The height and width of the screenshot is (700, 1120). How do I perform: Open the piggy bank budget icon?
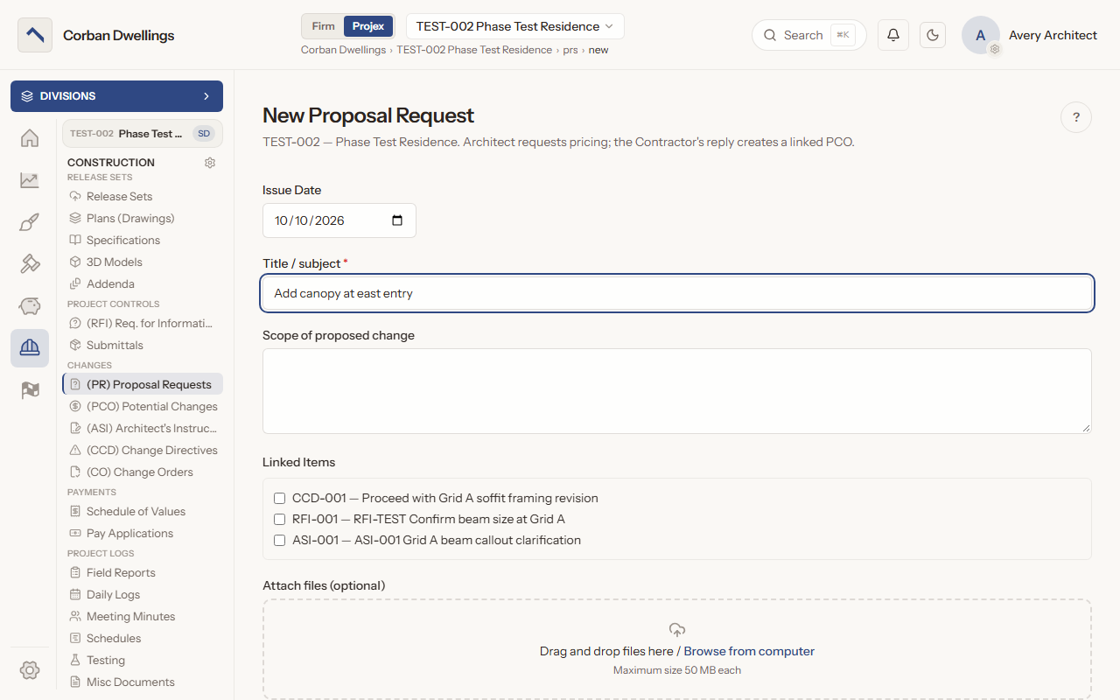pos(30,306)
